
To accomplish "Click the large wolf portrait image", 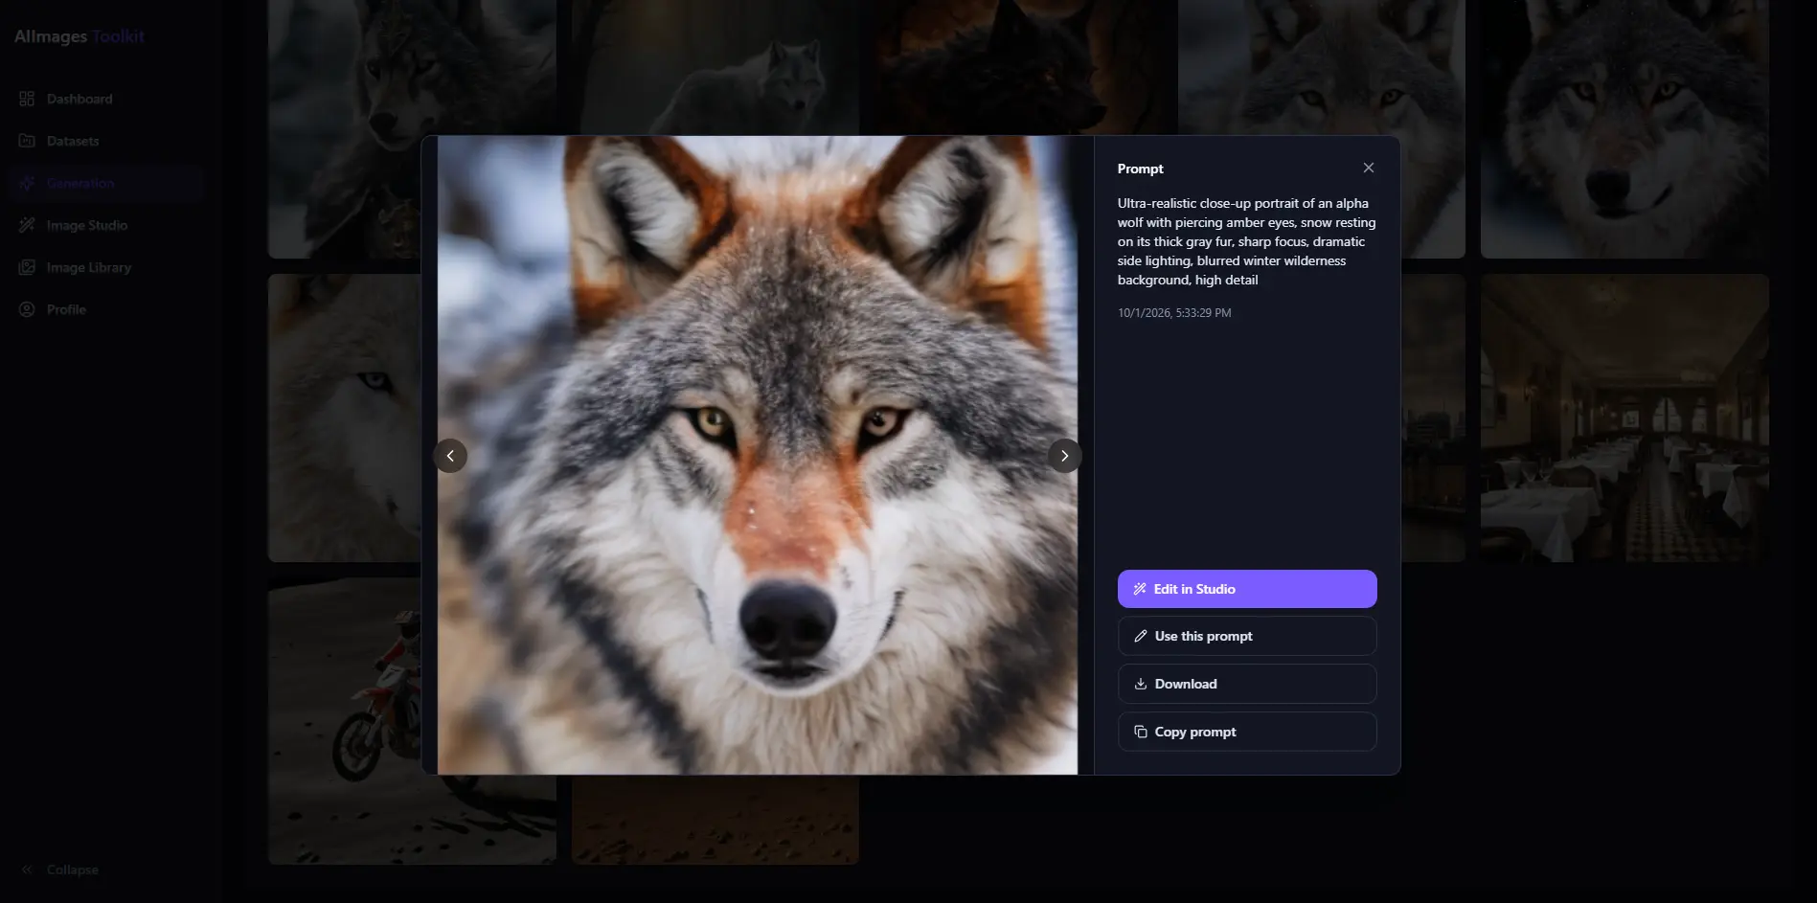I will (x=758, y=455).
